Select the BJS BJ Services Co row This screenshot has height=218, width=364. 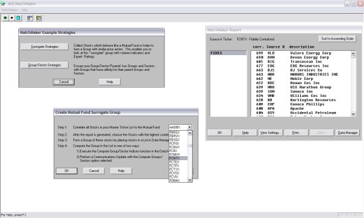coord(301,70)
